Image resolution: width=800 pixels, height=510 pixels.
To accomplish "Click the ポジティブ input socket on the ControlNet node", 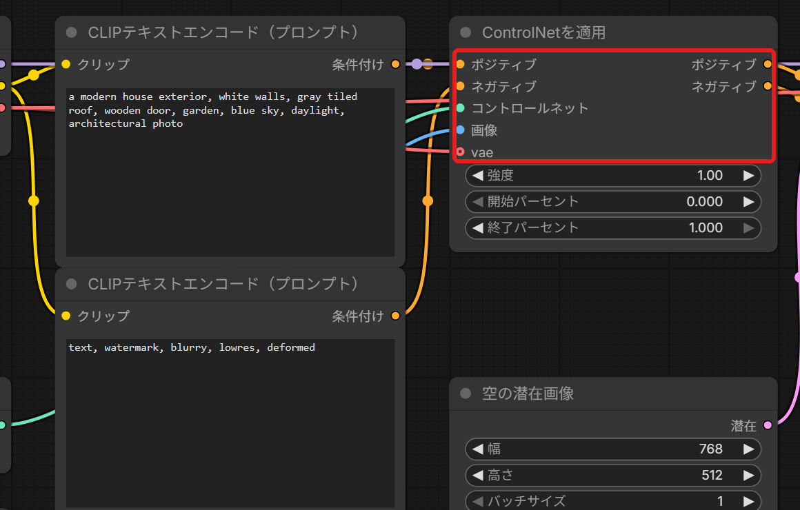I will pos(460,64).
